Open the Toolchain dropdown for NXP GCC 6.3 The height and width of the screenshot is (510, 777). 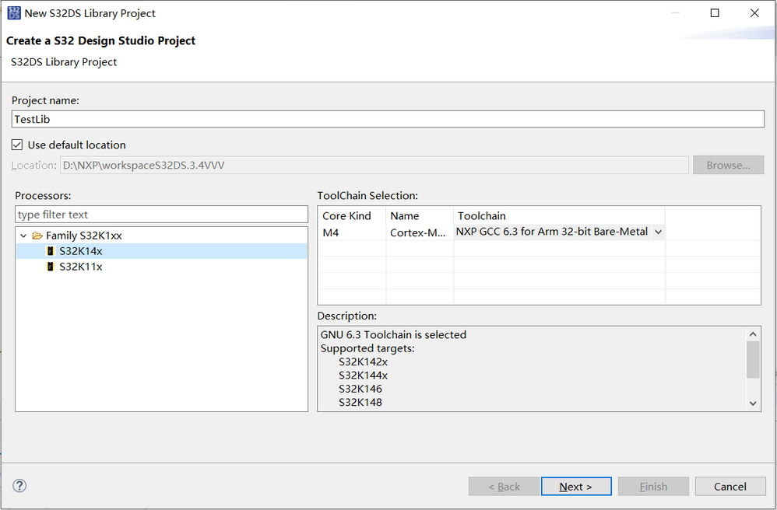(x=658, y=232)
